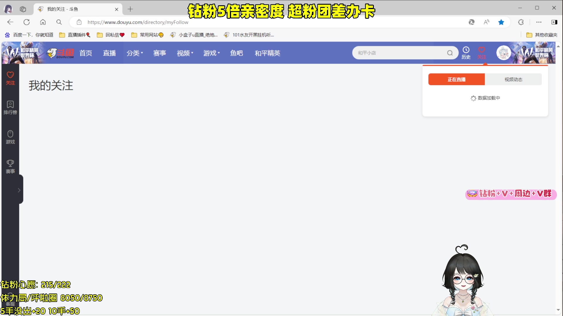Click the 和平精英 link in the navbar
This screenshot has height=316, width=563.
tap(267, 53)
